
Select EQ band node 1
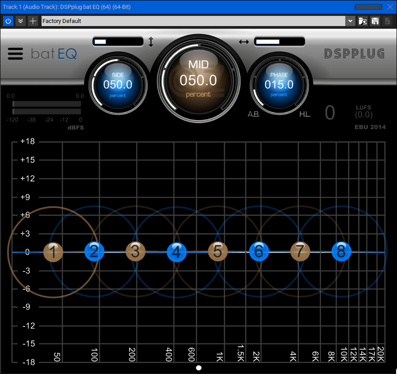tap(53, 252)
